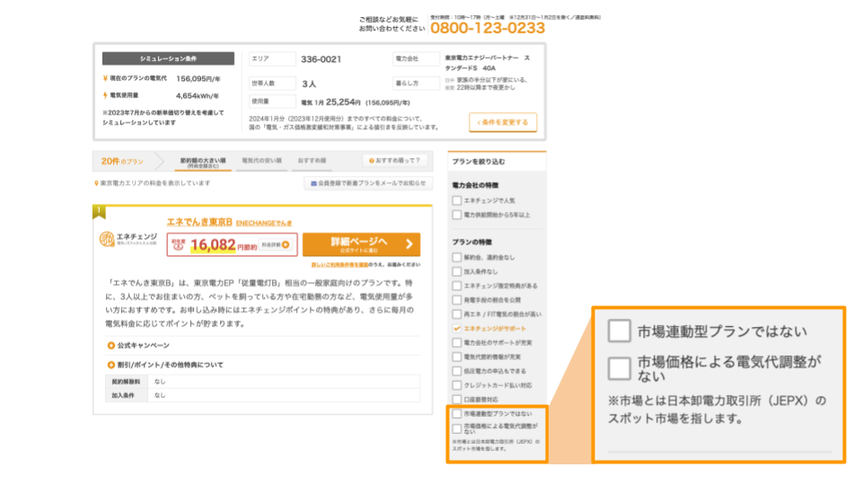Viewport: 862px width, 485px height.
Task: Click the postal code 336-0021
Action: [x=321, y=59]
